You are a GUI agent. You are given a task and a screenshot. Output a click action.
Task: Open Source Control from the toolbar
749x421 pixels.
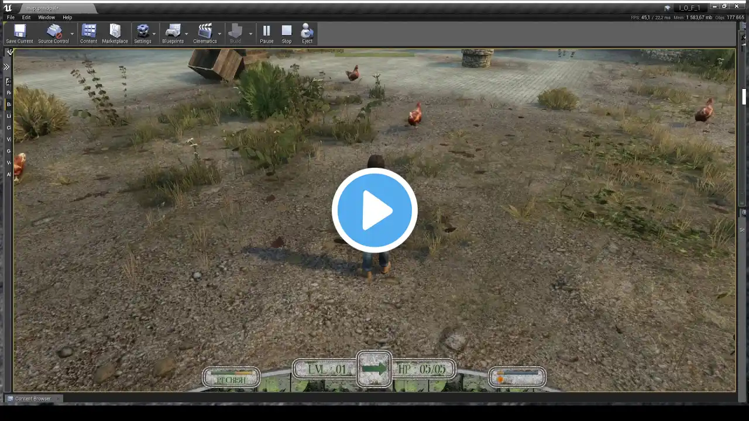(x=53, y=34)
